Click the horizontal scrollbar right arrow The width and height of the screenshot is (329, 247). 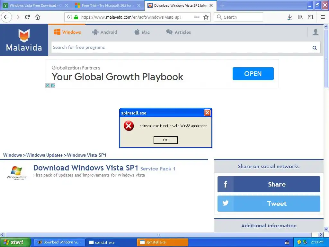(321, 234)
